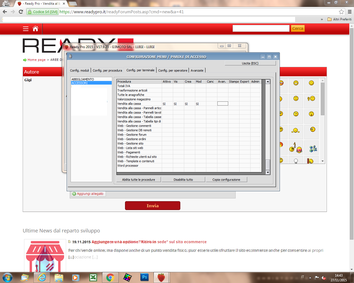Insert the grinning emoticon

pyautogui.click(x=296, y=83)
